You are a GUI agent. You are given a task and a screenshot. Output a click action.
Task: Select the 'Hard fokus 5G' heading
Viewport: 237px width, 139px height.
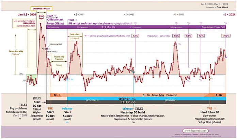[210, 112]
